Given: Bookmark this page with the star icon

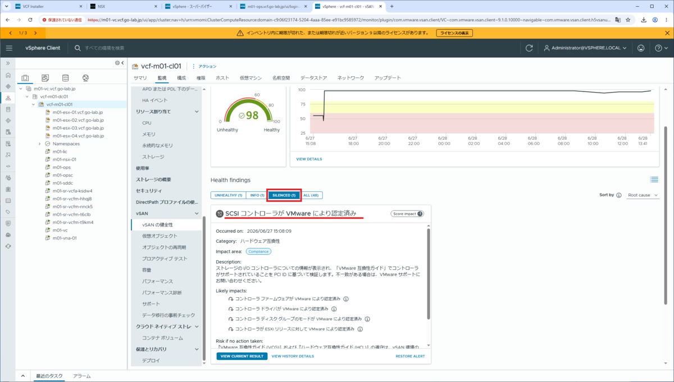Looking at the screenshot, I should 628,20.
